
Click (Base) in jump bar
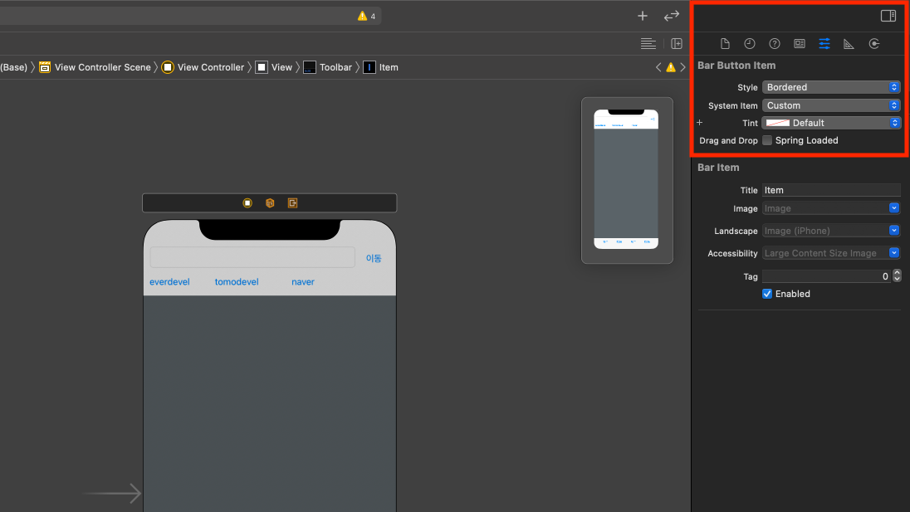[13, 67]
